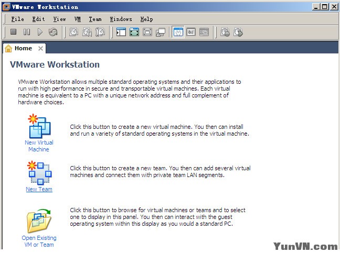Click the clock icon with record dot
The width and height of the screenshot is (340, 253).
225,32
